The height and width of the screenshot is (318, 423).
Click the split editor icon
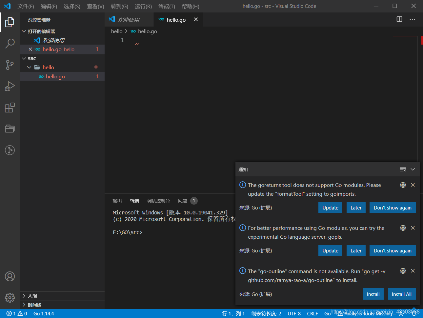(x=399, y=19)
